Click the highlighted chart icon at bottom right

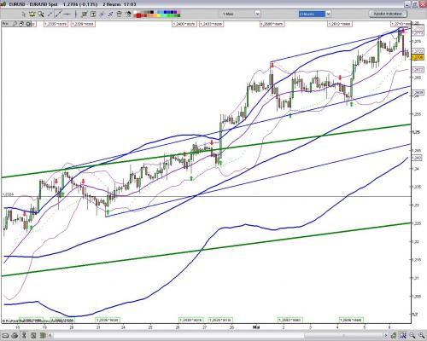pyautogui.click(x=403, y=336)
